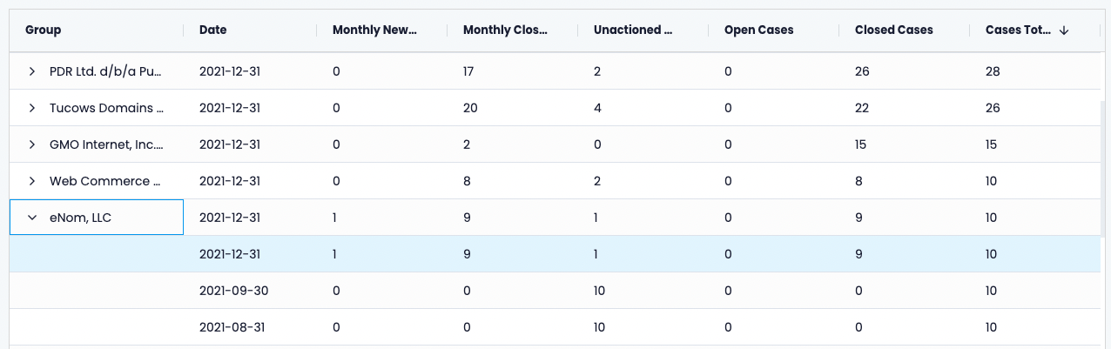The image size is (1111, 349).
Task: Sort by Unactioned column header
Action: click(x=633, y=30)
